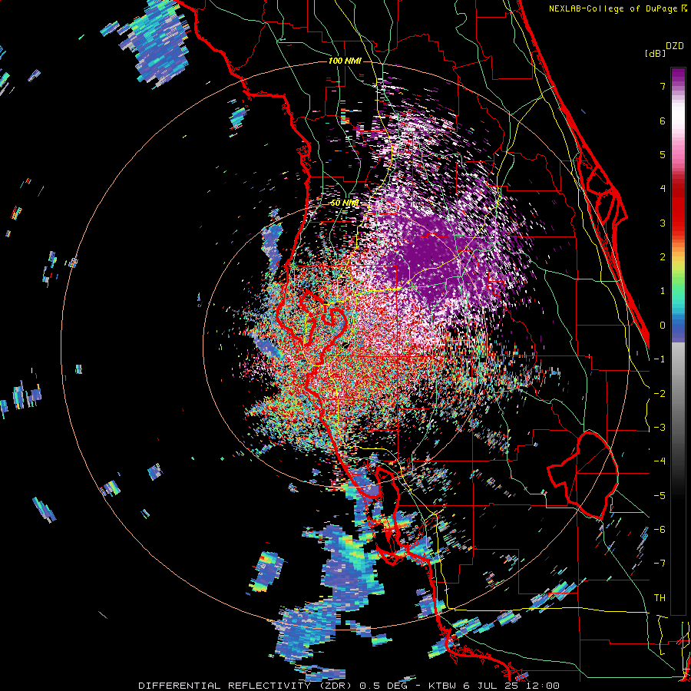Select the 2 value on the color scale
The image size is (691, 691).
tap(663, 257)
